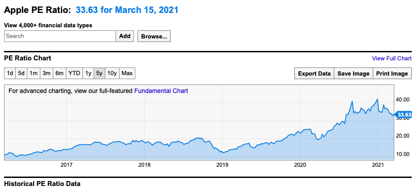Screen dimensions: 418x190
Task: Click the 2020 axis label
Action: pos(300,165)
